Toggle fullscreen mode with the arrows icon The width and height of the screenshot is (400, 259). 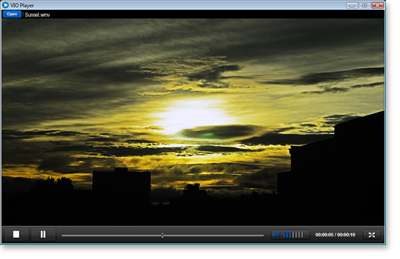(372, 235)
